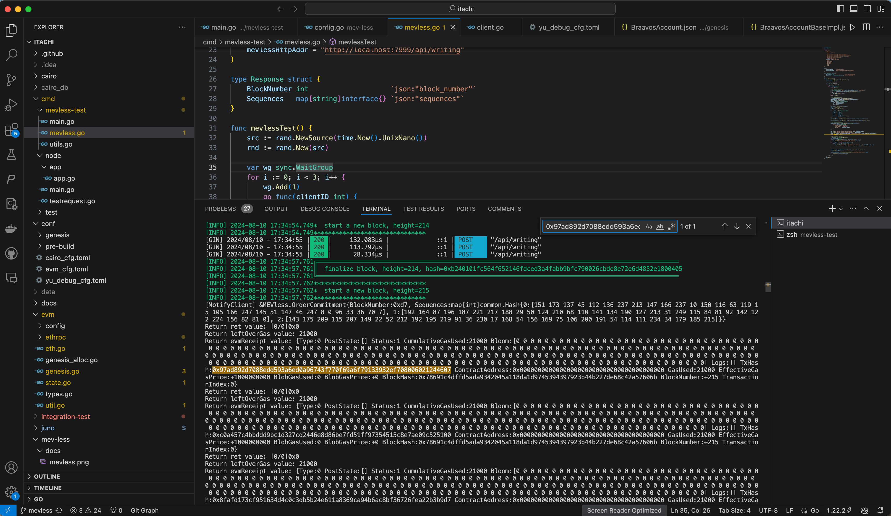Click the mevlessTest breadcrumb item

point(353,42)
